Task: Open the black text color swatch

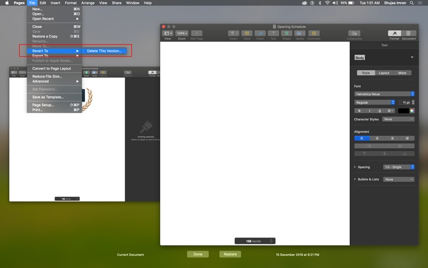Action: point(403,111)
